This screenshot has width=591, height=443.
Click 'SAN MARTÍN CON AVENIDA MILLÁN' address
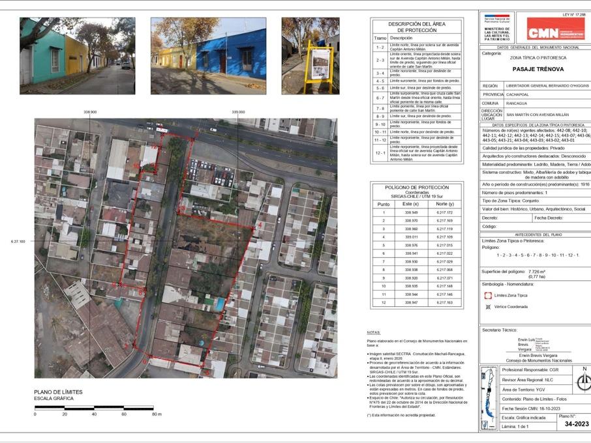(x=538, y=115)
